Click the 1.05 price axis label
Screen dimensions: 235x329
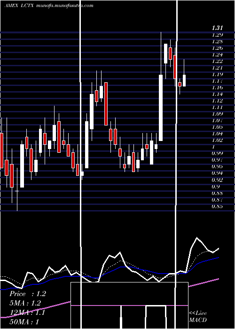[x=217, y=127]
